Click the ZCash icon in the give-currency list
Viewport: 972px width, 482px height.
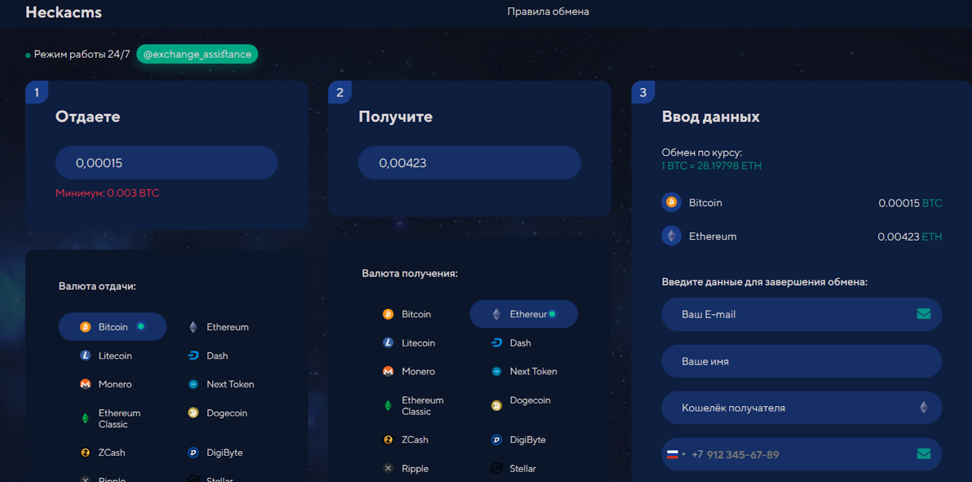[86, 452]
